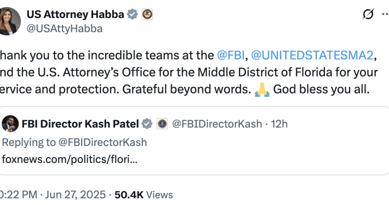This screenshot has width=389, height=205.
Task: Click the Department of Justice seal badge
Action: [x=147, y=14]
